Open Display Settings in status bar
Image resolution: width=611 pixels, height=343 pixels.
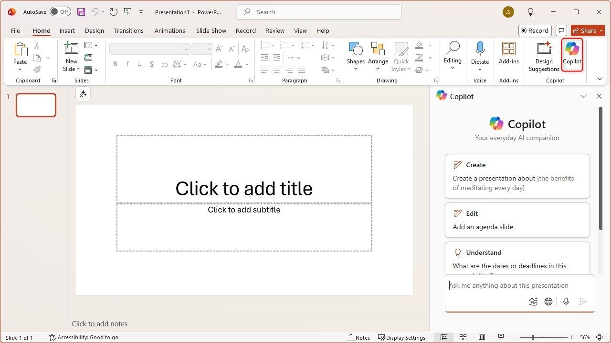pos(401,337)
